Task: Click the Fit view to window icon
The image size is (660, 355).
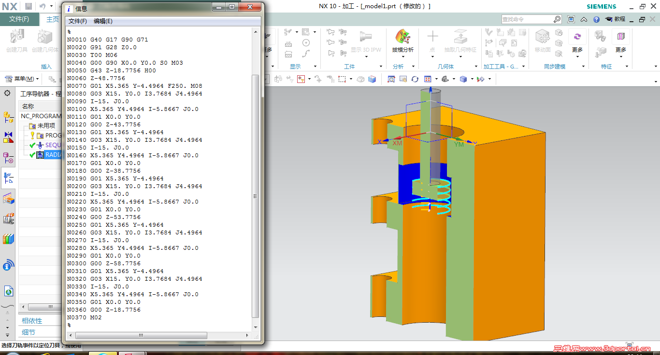Action: click(x=391, y=79)
